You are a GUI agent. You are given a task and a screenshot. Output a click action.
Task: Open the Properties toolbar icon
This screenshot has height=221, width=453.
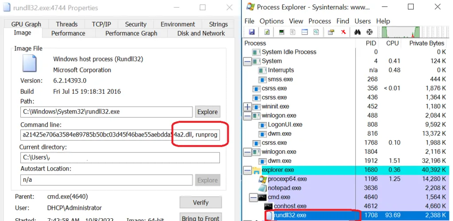331,32
